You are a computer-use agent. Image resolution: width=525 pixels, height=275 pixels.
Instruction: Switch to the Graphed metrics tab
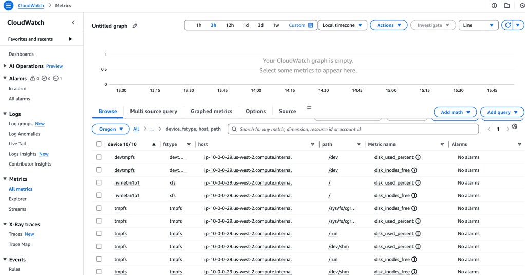pyautogui.click(x=211, y=111)
